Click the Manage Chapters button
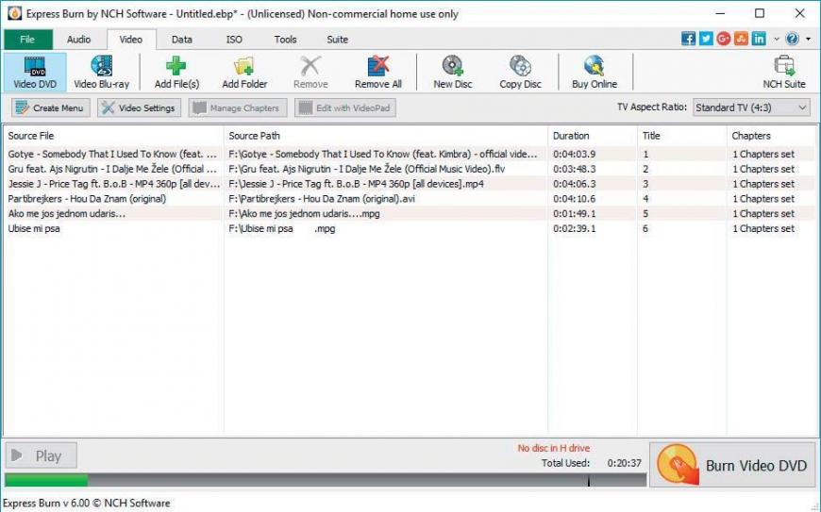Image resolution: width=821 pixels, height=512 pixels. point(238,107)
